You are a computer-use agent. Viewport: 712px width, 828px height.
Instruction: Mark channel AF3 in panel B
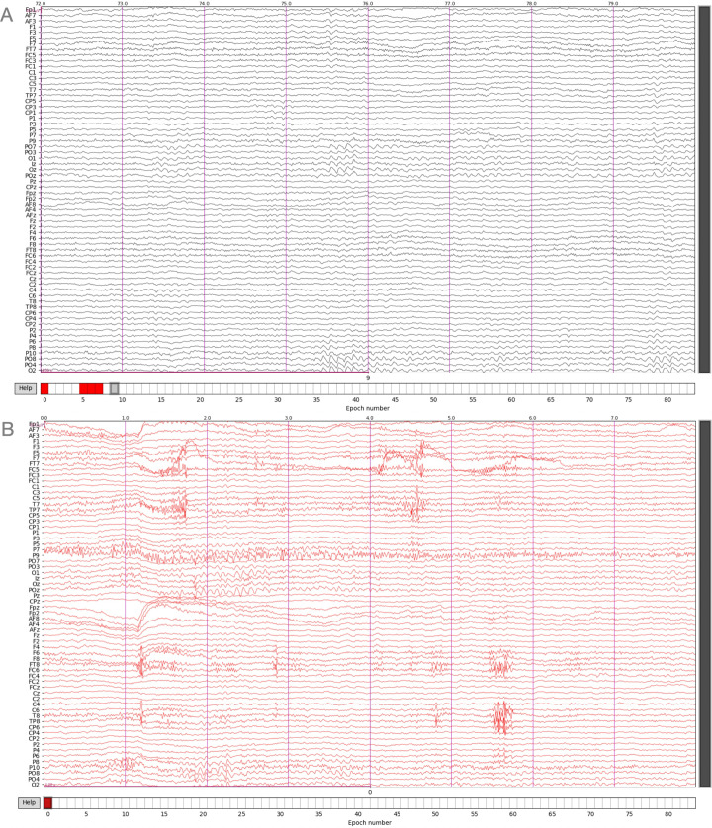(34, 435)
